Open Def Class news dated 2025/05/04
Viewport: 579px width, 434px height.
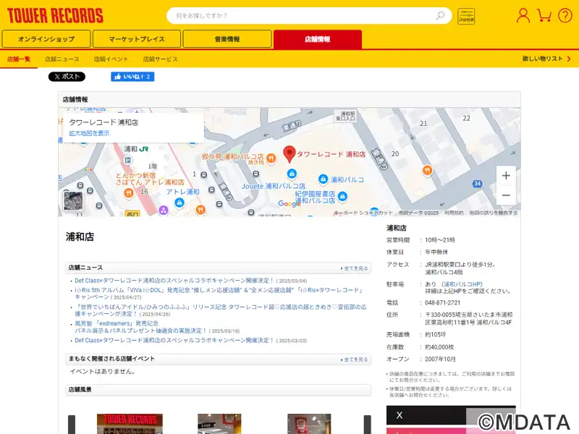pyautogui.click(x=174, y=281)
